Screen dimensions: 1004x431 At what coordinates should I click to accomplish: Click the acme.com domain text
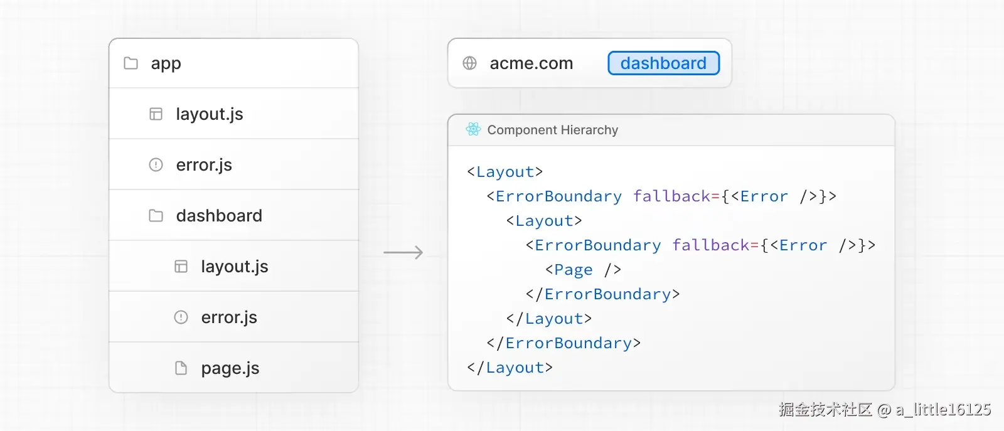(531, 63)
